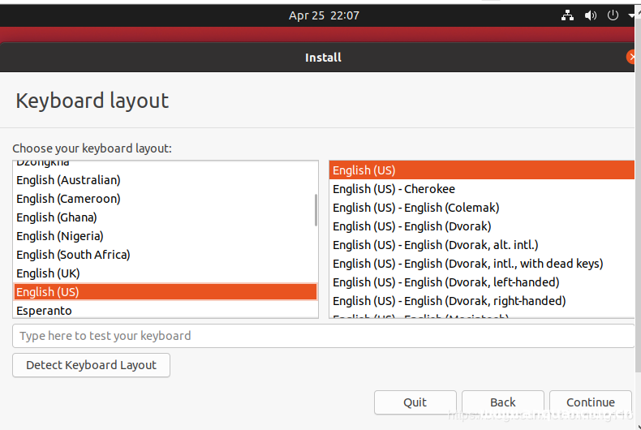Click the keyboard test input field
This screenshot has height=430, width=641.
[323, 336]
